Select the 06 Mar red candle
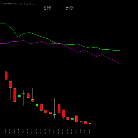The height and width of the screenshot is (138, 138). click(68, 118)
